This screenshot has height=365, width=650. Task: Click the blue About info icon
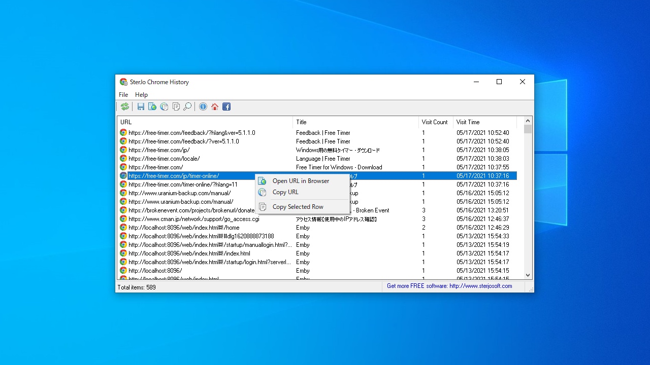pyautogui.click(x=203, y=106)
